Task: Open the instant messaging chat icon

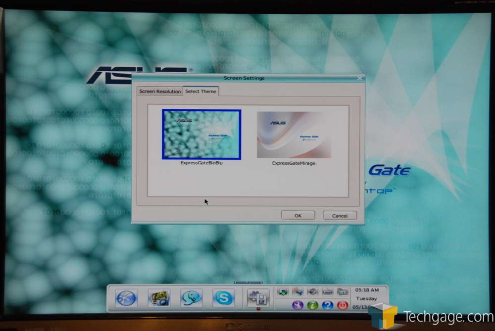Action: [191, 298]
